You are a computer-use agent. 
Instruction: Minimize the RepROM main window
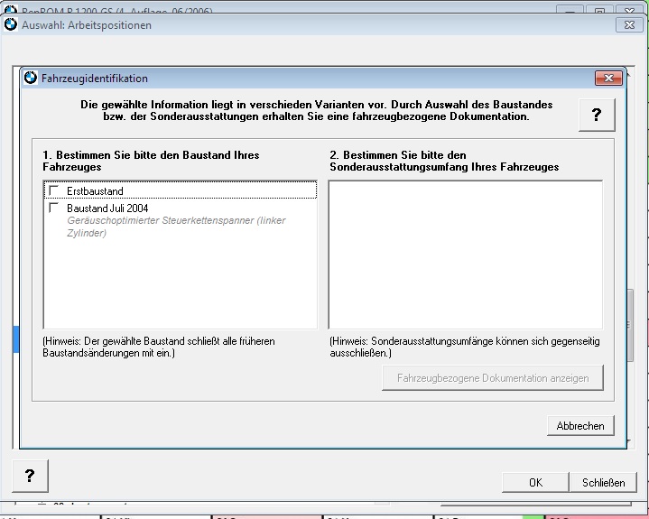click(x=569, y=9)
